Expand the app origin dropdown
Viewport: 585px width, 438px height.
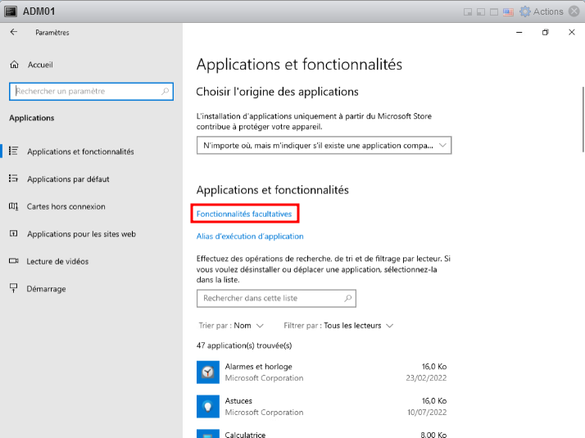tap(324, 146)
